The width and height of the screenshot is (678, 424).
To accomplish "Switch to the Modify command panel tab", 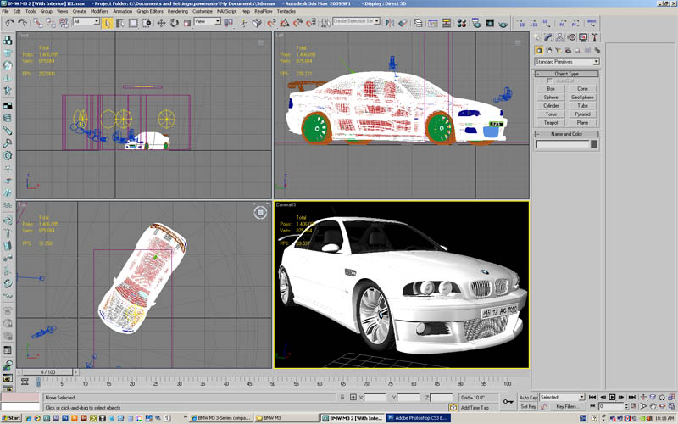I will 548,37.
